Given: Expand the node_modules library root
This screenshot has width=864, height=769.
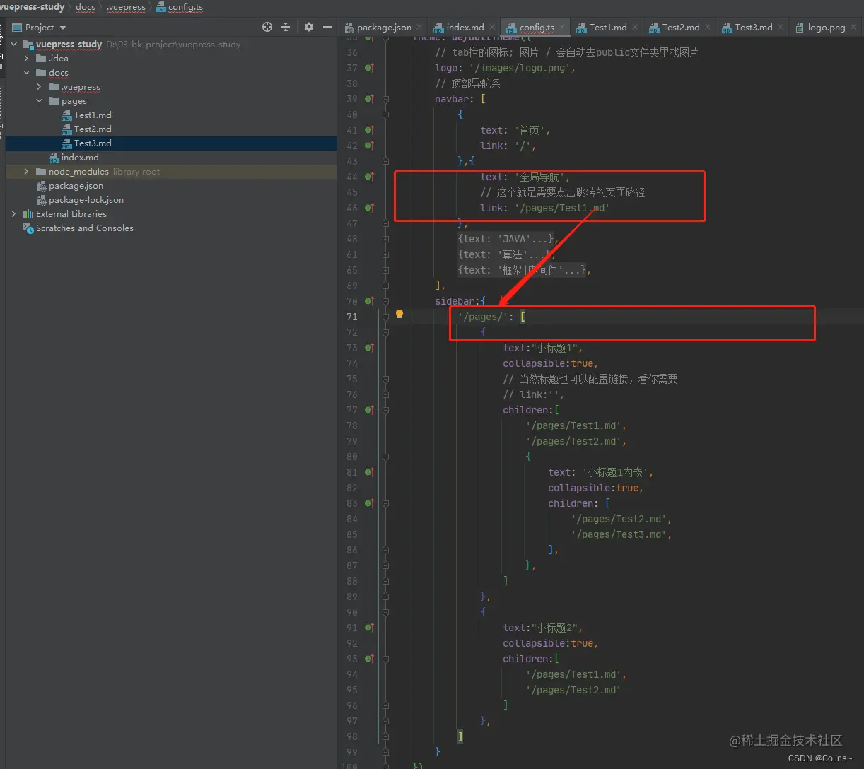Looking at the screenshot, I should [27, 171].
